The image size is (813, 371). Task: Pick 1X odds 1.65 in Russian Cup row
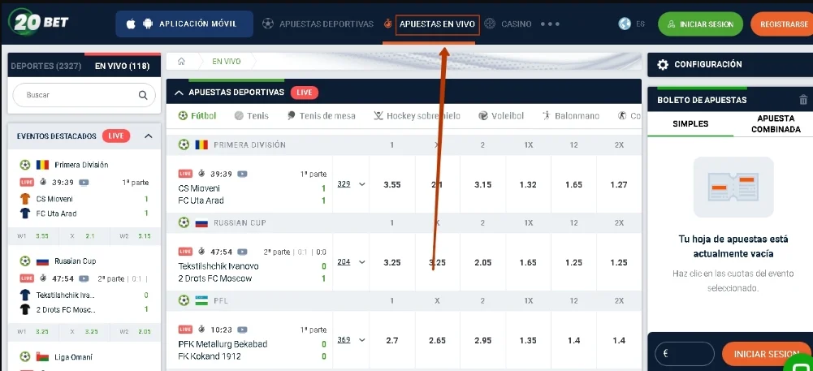(528, 262)
